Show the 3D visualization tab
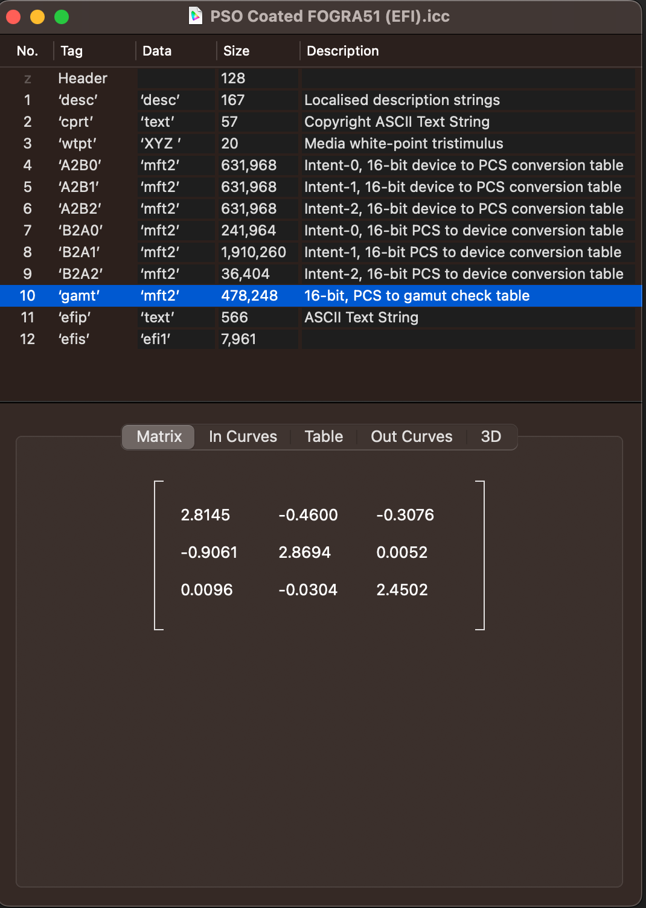Viewport: 646px width, 908px height. coord(491,436)
